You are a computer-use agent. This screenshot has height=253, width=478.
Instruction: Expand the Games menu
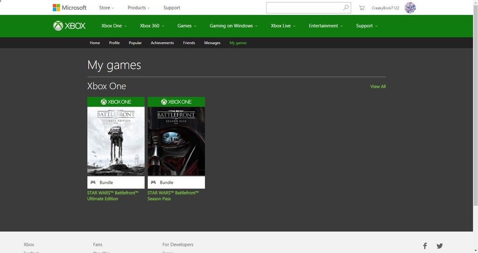click(187, 26)
